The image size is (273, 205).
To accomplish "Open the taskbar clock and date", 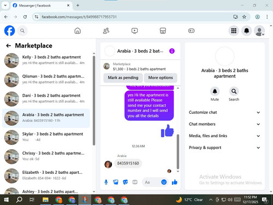I will [251, 200].
